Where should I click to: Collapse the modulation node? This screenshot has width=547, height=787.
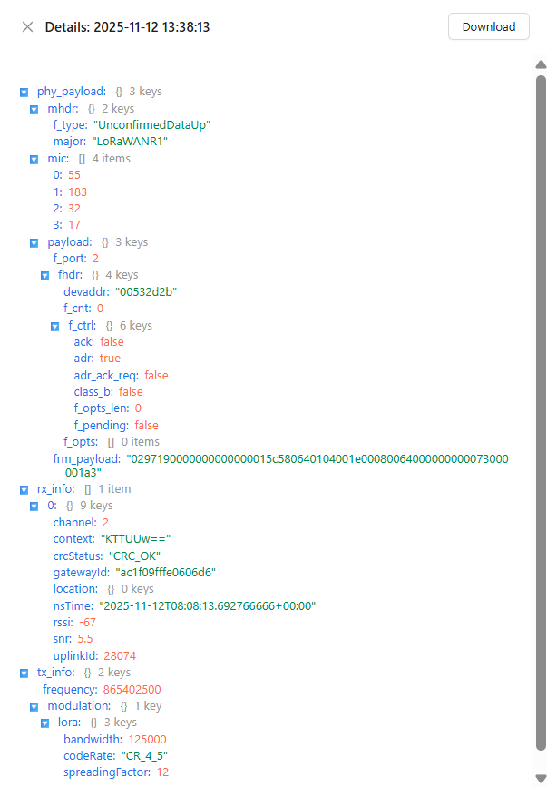(34, 706)
